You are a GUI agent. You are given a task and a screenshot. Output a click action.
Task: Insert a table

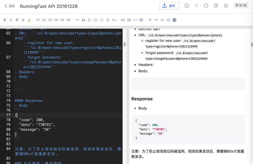click(141, 20)
